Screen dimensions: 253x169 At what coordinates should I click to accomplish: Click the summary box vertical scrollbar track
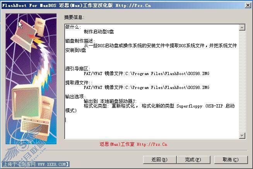tap(242, 82)
